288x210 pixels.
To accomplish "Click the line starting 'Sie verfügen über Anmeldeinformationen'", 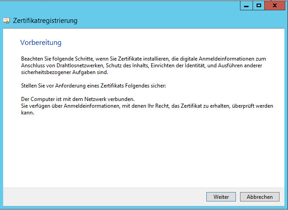I will (x=147, y=106).
